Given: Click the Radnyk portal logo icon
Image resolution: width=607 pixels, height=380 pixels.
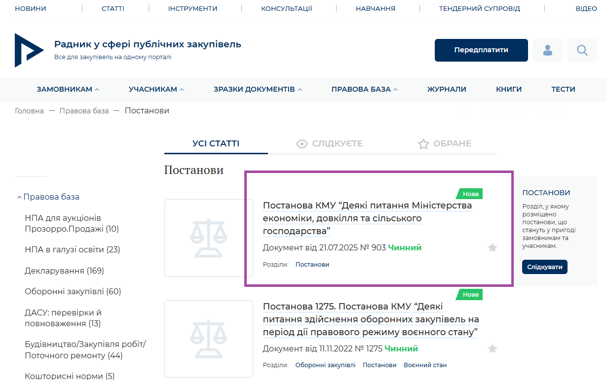Looking at the screenshot, I should point(29,50).
